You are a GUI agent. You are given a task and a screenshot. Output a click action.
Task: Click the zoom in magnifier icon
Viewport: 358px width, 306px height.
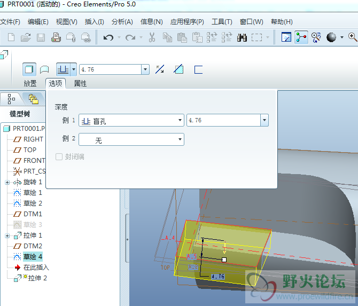pyautogui.click(x=353, y=37)
